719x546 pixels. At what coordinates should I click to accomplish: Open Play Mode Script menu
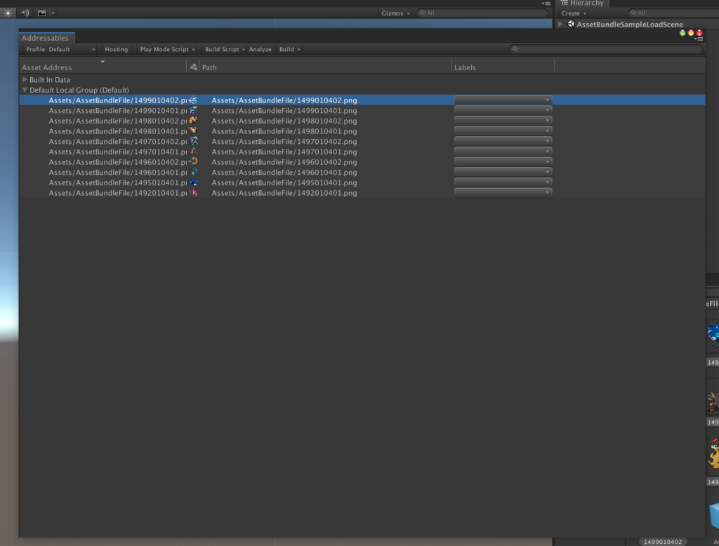tap(167, 49)
